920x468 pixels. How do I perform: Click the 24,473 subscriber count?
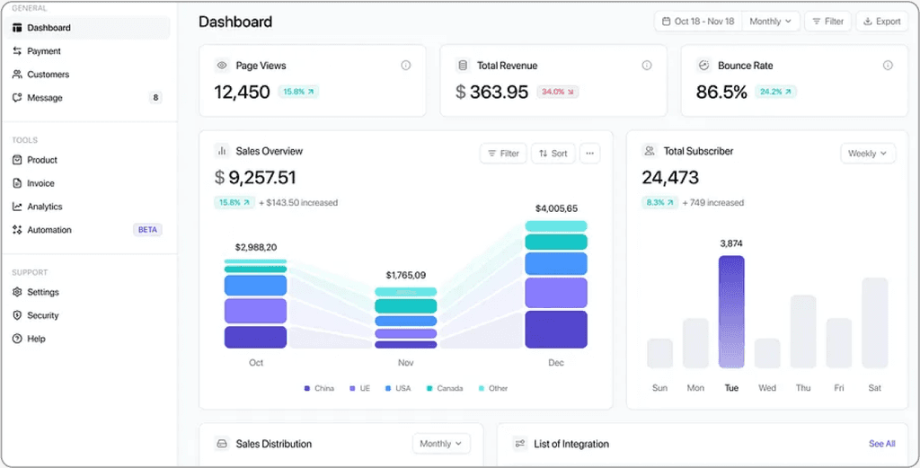pos(670,178)
